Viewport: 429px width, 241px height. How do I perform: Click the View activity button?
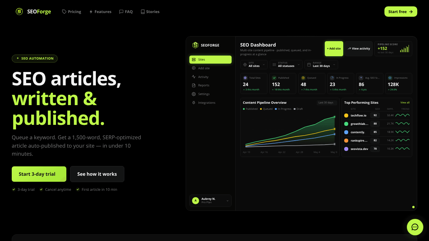359,49
